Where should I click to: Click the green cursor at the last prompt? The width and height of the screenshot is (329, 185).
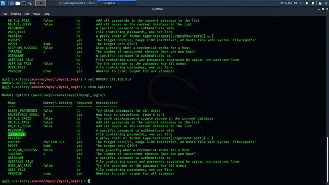coord(89,181)
